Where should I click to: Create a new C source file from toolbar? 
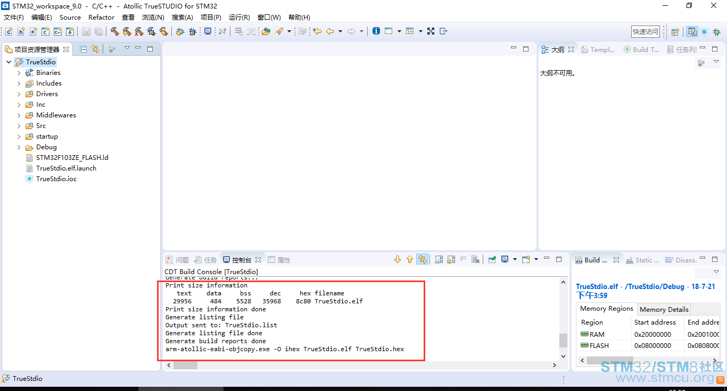coord(9,31)
